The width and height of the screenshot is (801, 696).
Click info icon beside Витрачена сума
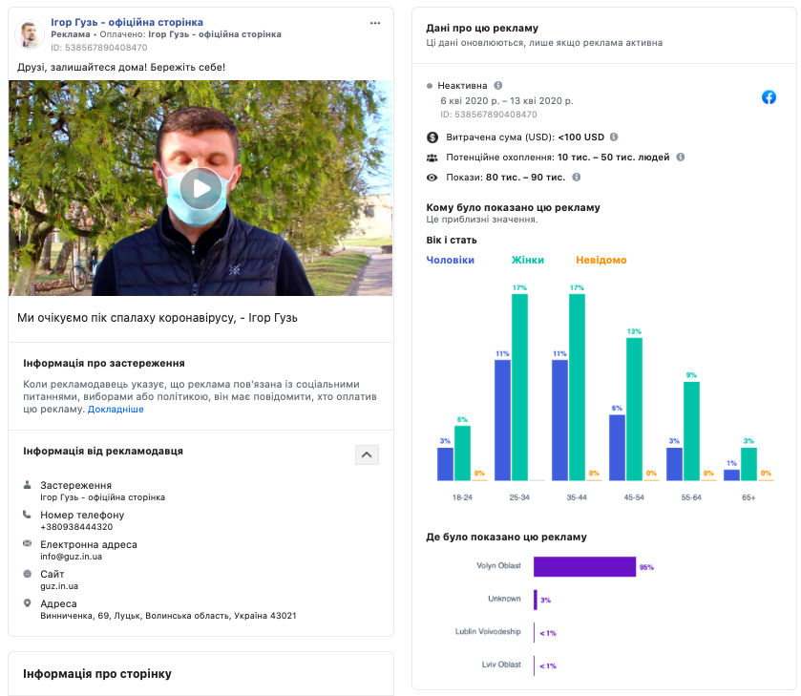614,137
